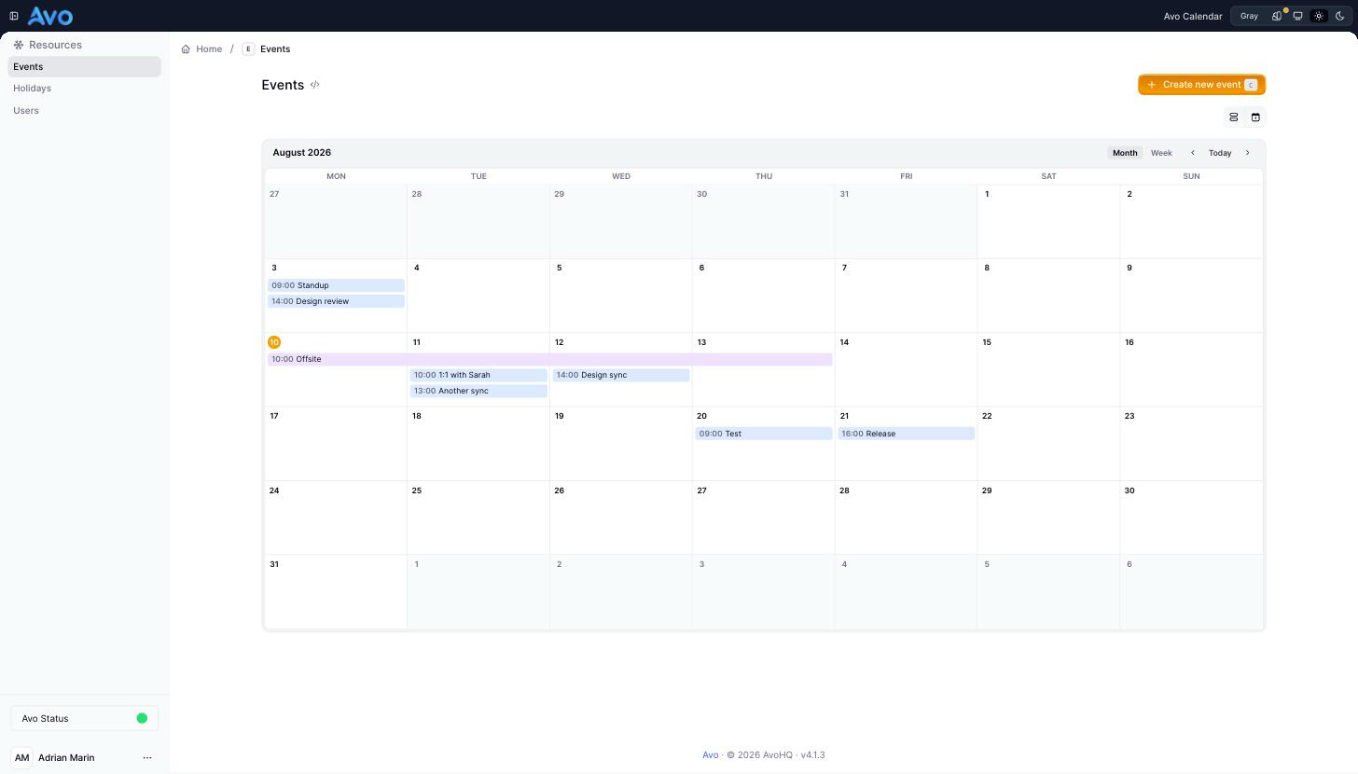Open the 1:1 with Sarah event

[478, 375]
